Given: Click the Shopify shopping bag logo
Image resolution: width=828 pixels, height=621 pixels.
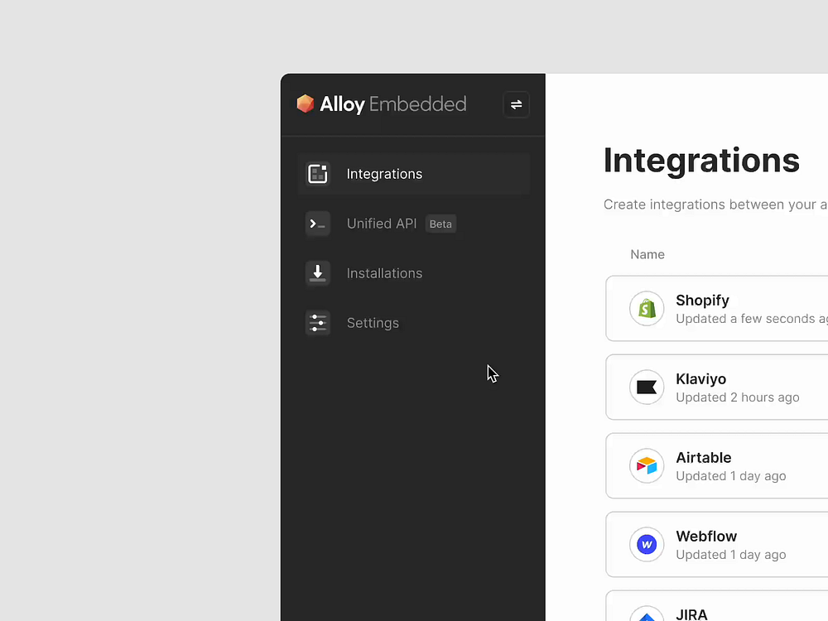Looking at the screenshot, I should [647, 308].
